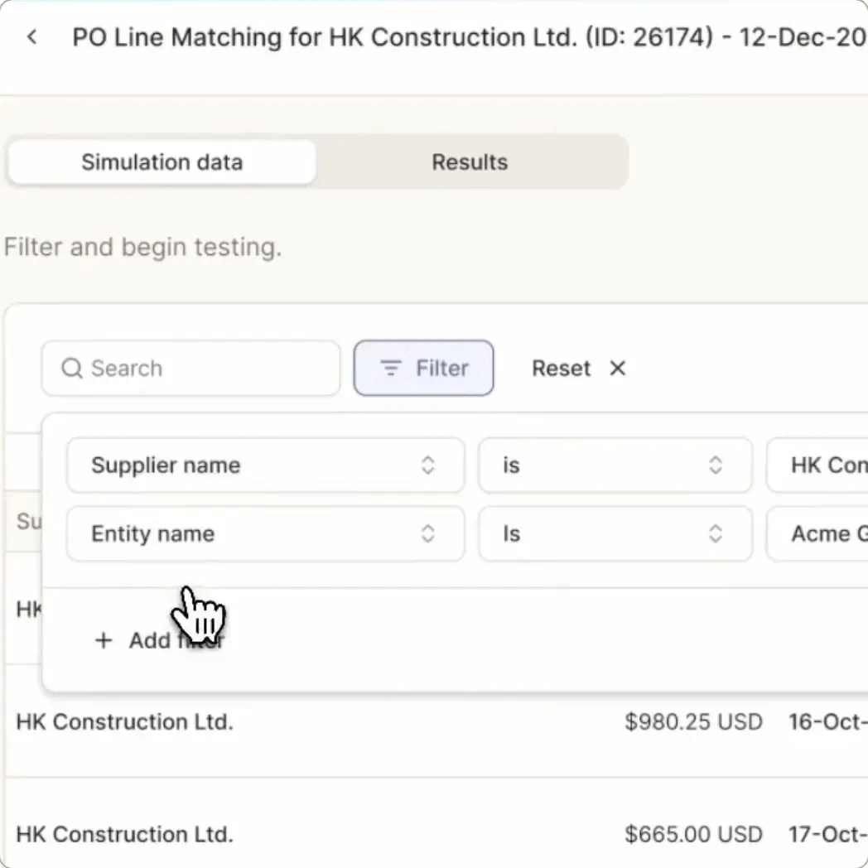Open the HK Con value dropdown
Image resolution: width=868 pixels, height=868 pixels.
pyautogui.click(x=817, y=465)
